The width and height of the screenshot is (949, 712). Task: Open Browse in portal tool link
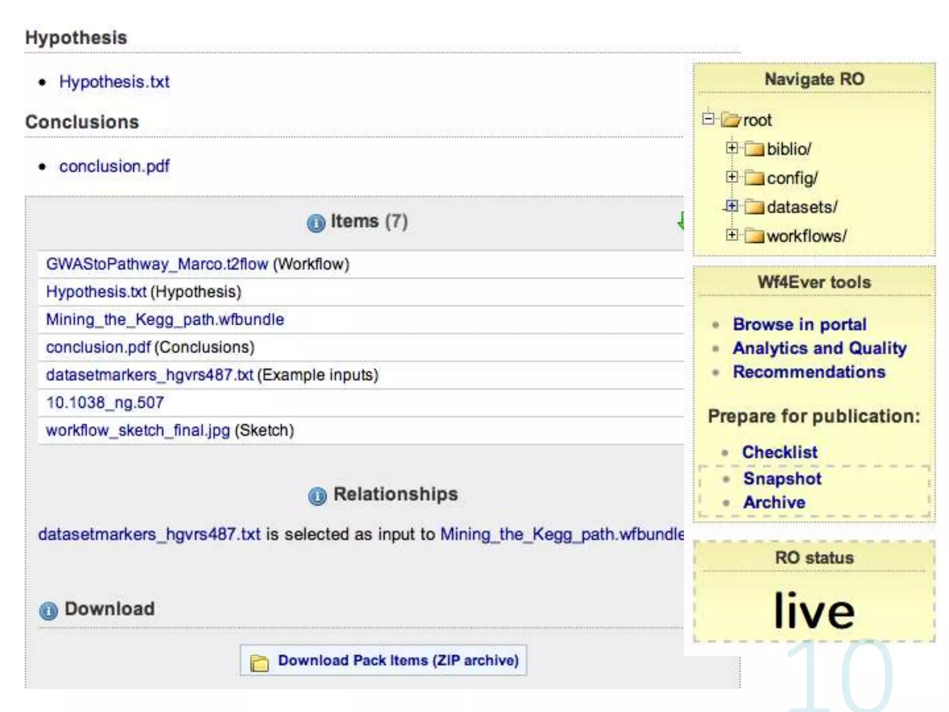point(799,324)
